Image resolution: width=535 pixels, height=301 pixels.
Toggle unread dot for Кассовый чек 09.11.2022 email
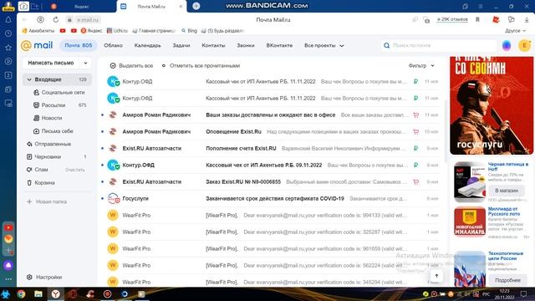click(x=102, y=166)
